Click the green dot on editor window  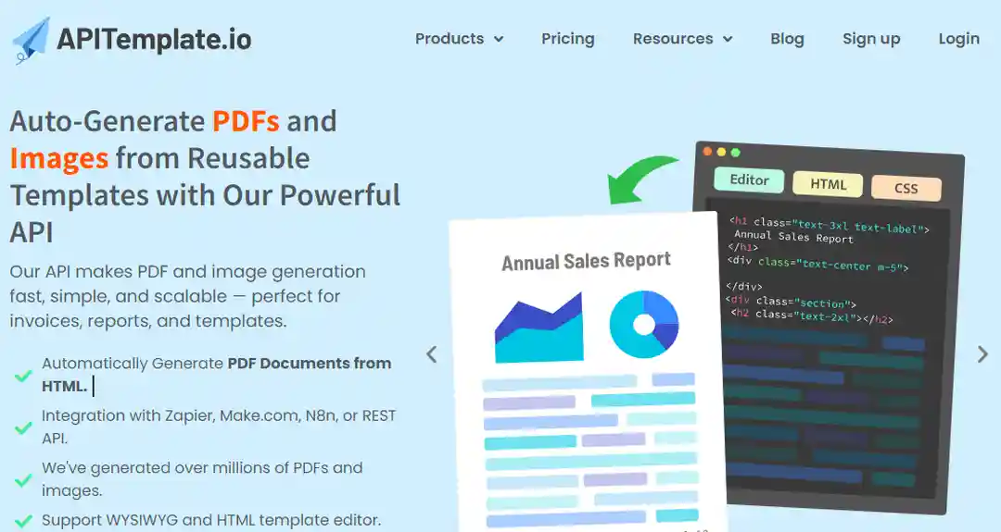pyautogui.click(x=735, y=153)
